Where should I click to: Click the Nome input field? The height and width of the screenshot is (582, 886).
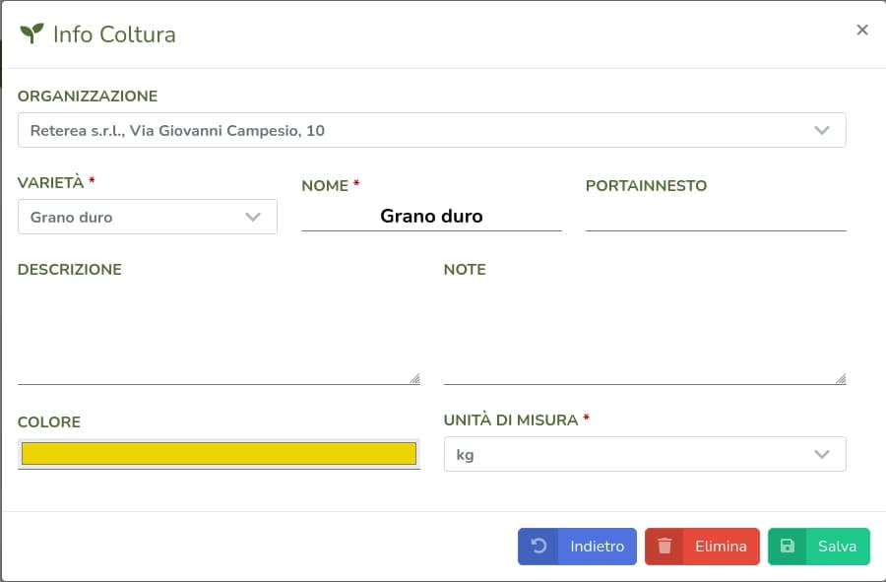point(431,216)
